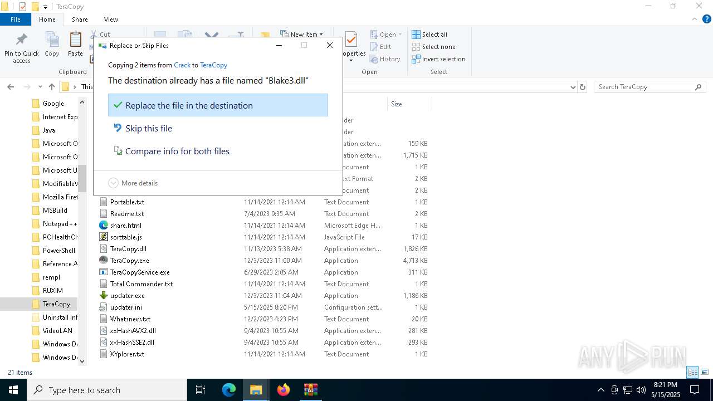Sort by the Size column header

click(x=409, y=104)
